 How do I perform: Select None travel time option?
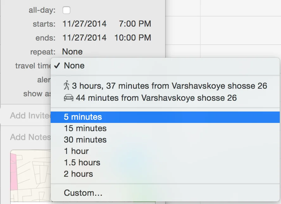tap(74, 66)
